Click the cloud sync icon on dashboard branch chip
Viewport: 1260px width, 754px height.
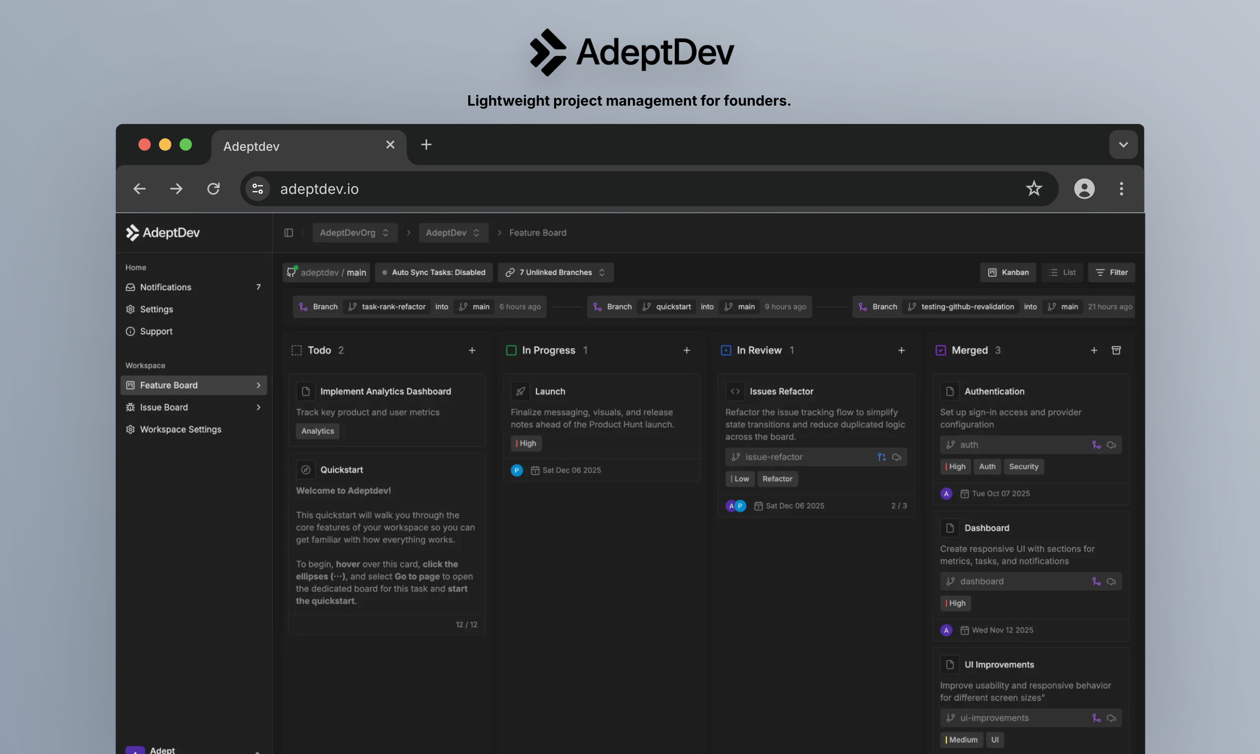(x=1111, y=581)
